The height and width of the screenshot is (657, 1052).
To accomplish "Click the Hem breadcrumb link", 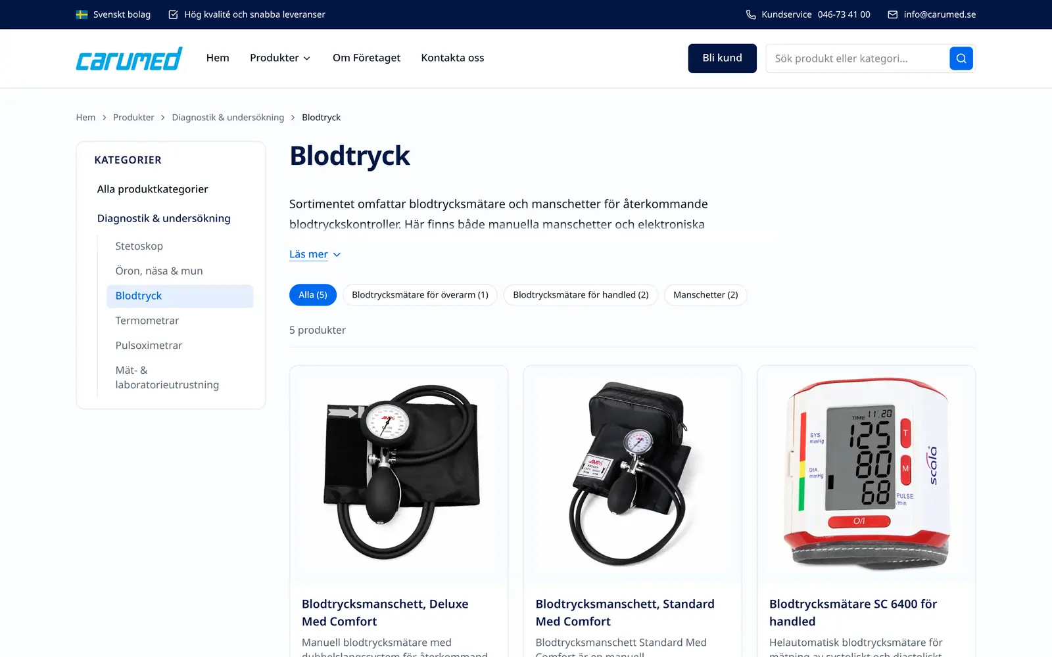I will (85, 118).
